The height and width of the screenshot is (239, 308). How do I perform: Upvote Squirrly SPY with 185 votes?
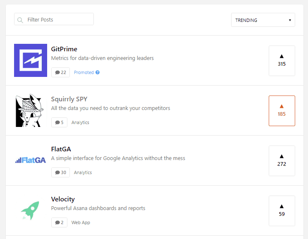pyautogui.click(x=282, y=111)
